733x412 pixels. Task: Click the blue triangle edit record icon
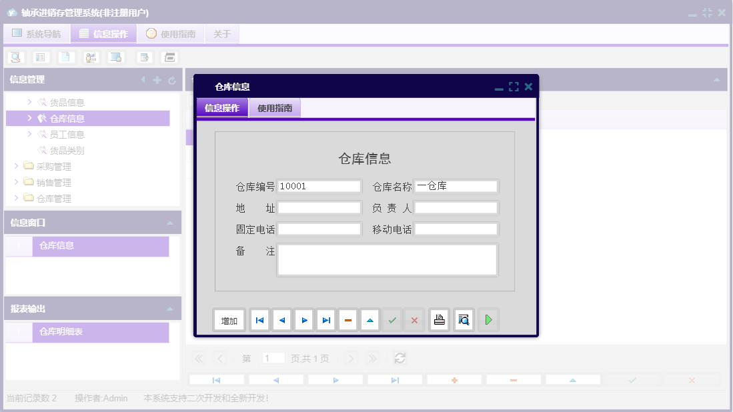(370, 319)
